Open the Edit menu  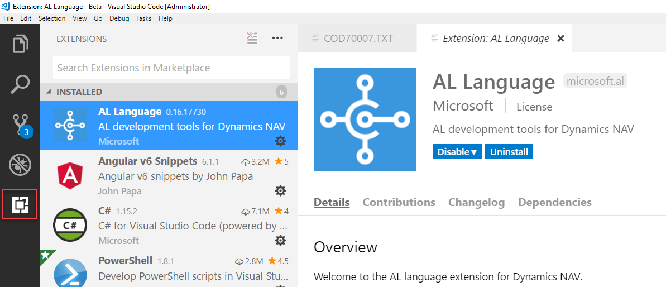[26, 18]
